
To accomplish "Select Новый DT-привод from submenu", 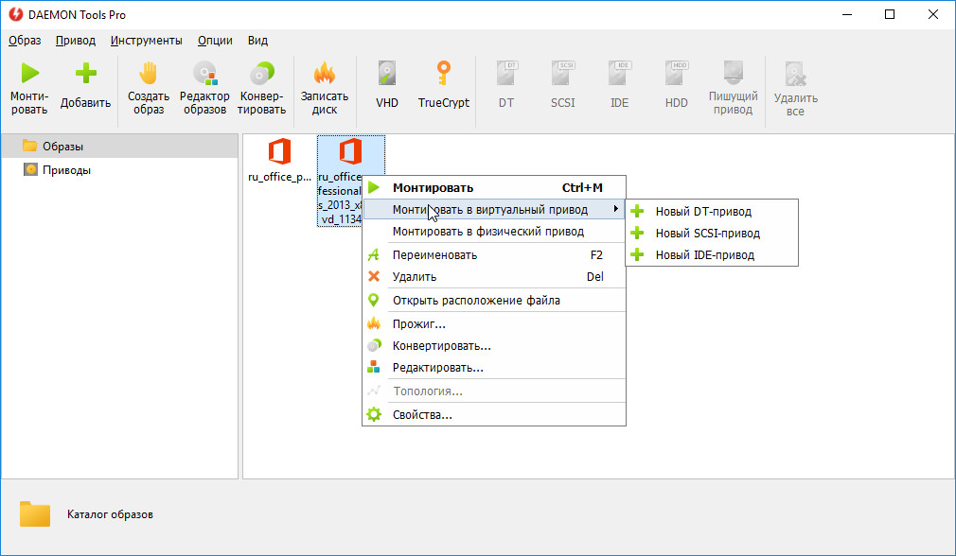I will 702,211.
